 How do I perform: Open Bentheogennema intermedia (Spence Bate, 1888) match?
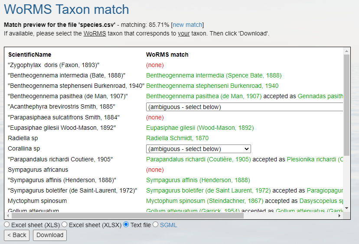[214, 75]
